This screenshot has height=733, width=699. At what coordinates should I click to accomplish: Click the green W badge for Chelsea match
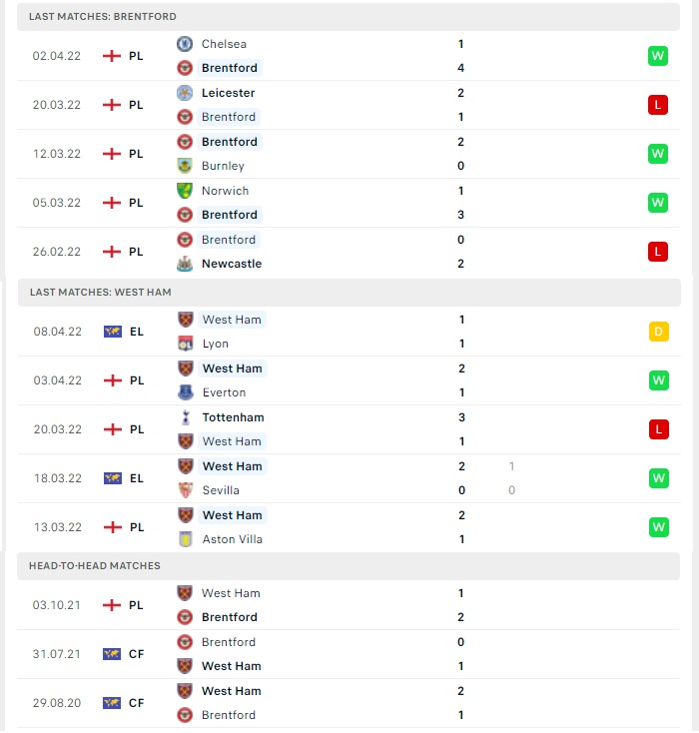point(658,56)
